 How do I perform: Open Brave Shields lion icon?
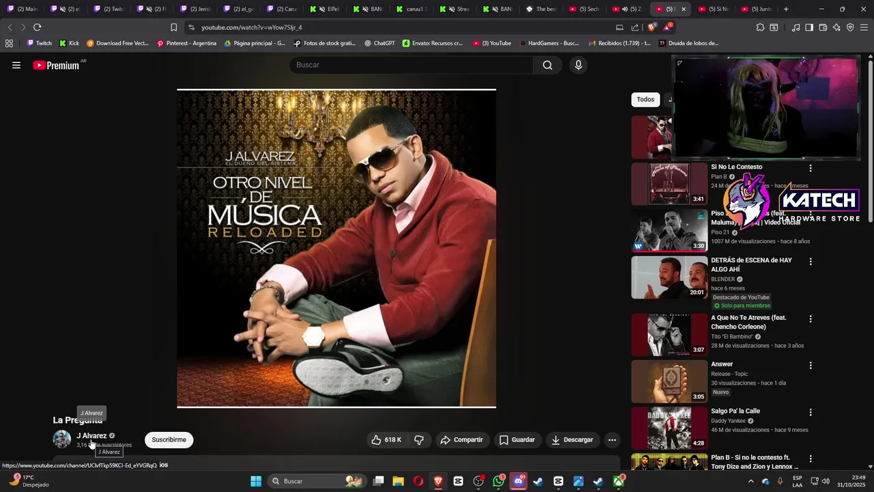pyautogui.click(x=651, y=27)
